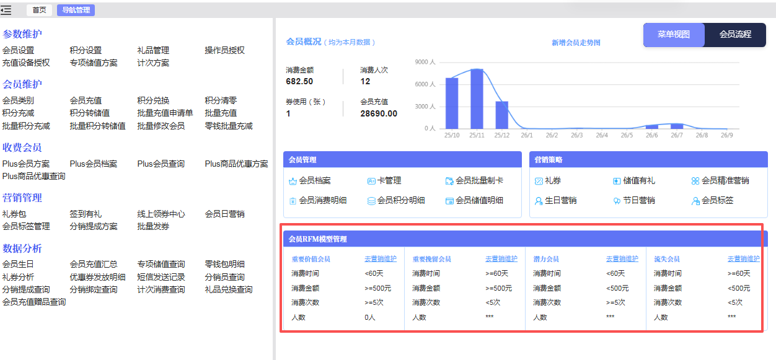Open 零钱批量充减
The image size is (776, 360).
pos(229,126)
